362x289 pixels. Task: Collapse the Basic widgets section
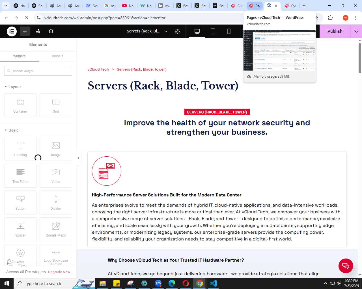[x=12, y=130]
